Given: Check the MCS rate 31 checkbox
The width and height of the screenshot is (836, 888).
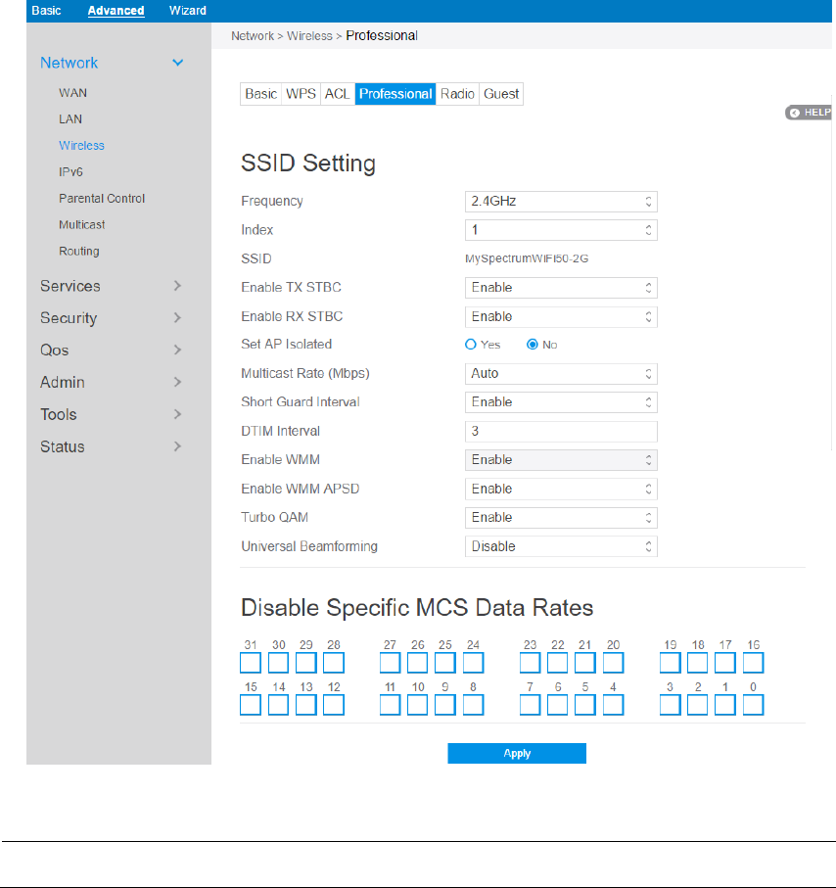Looking at the screenshot, I should coord(251,663).
